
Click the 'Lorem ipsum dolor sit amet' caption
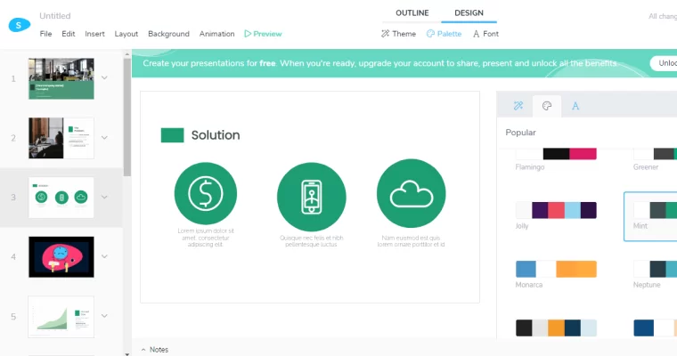206,238
